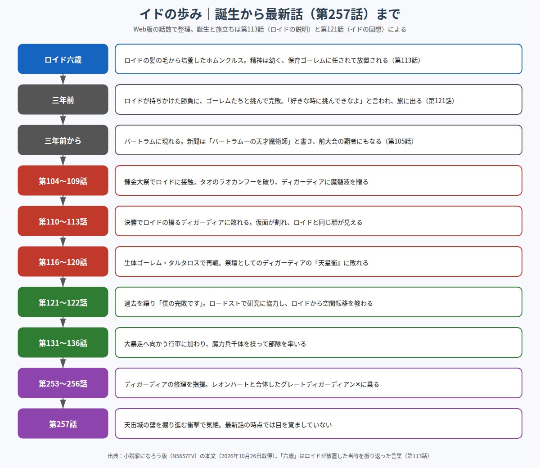Select the purple 「第257話」 label

coord(63,423)
